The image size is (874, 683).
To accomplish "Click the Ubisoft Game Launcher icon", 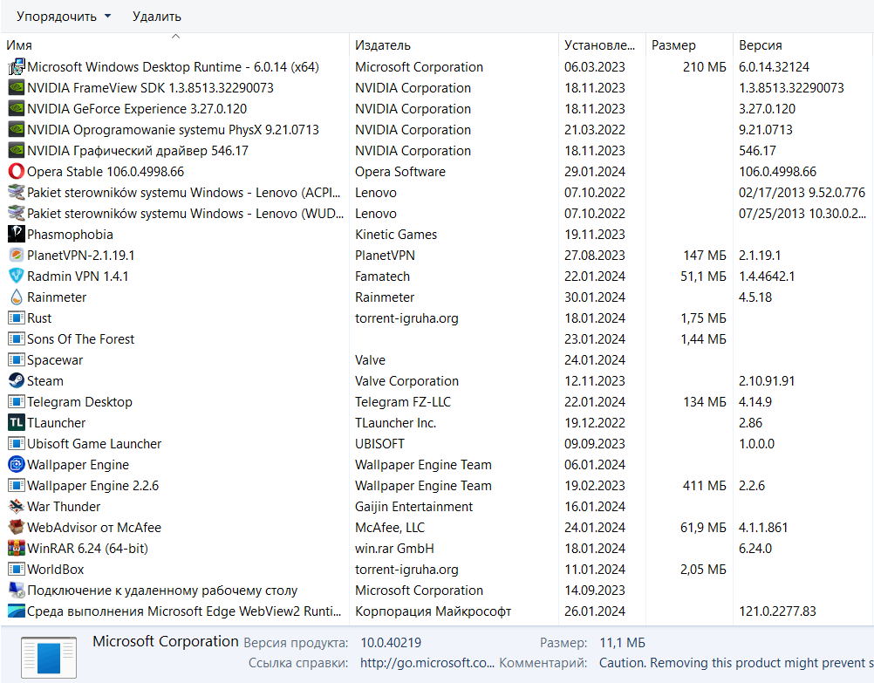I will 17,444.
